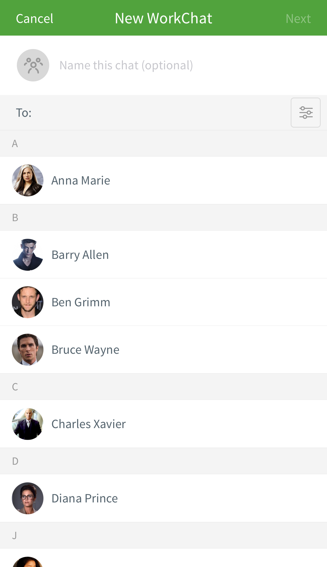Click Ben Grimm's profile photo

tap(27, 302)
